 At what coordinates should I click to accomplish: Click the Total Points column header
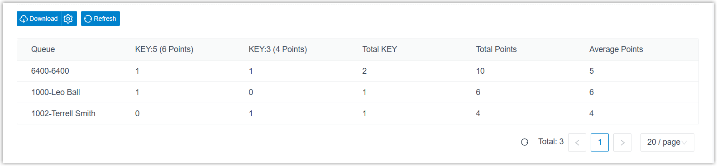coord(496,49)
